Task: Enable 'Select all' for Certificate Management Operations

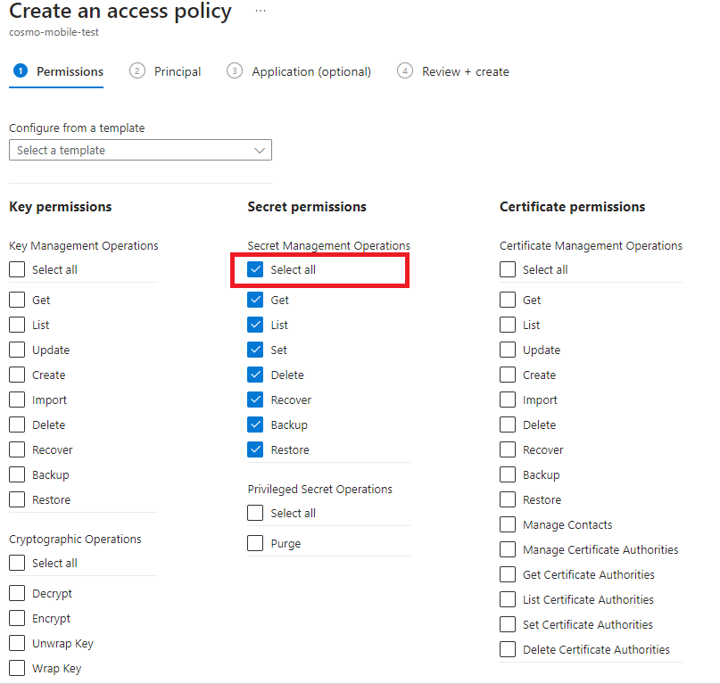Action: tap(507, 269)
